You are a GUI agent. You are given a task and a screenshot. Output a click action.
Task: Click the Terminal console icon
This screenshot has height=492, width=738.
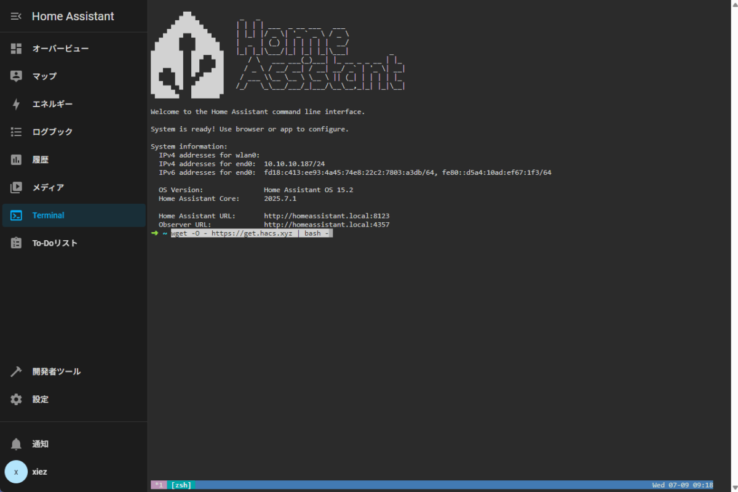coord(16,215)
